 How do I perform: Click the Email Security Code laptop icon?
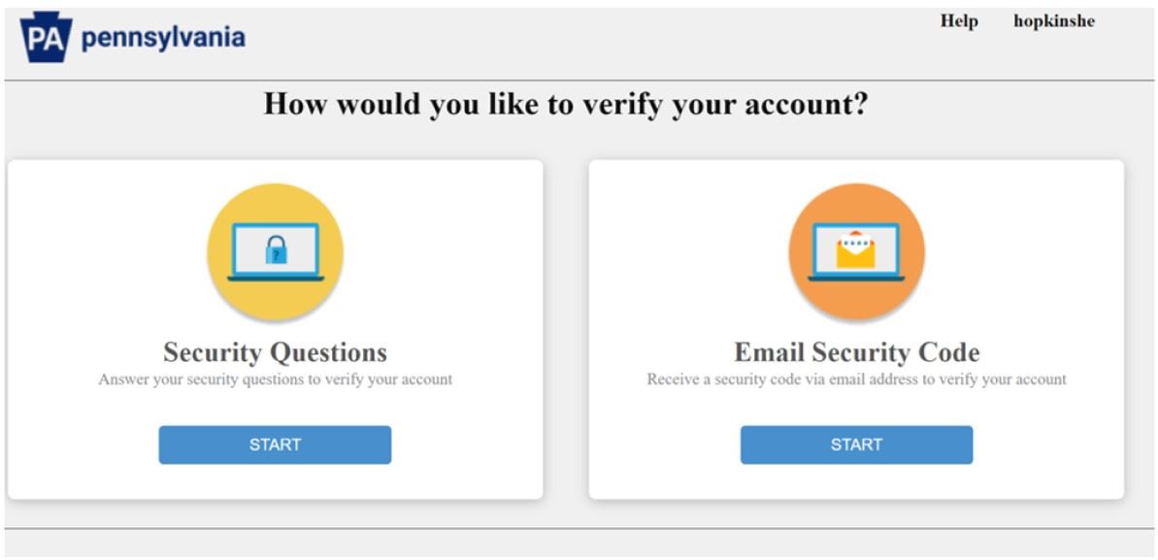click(856, 253)
